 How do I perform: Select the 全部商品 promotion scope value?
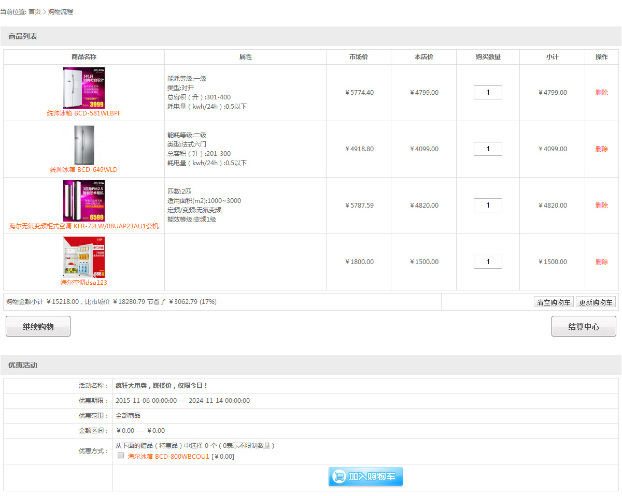128,416
